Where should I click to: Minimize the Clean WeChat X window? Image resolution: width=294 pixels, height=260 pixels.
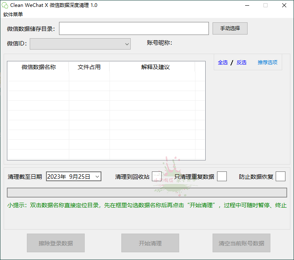[247, 5]
